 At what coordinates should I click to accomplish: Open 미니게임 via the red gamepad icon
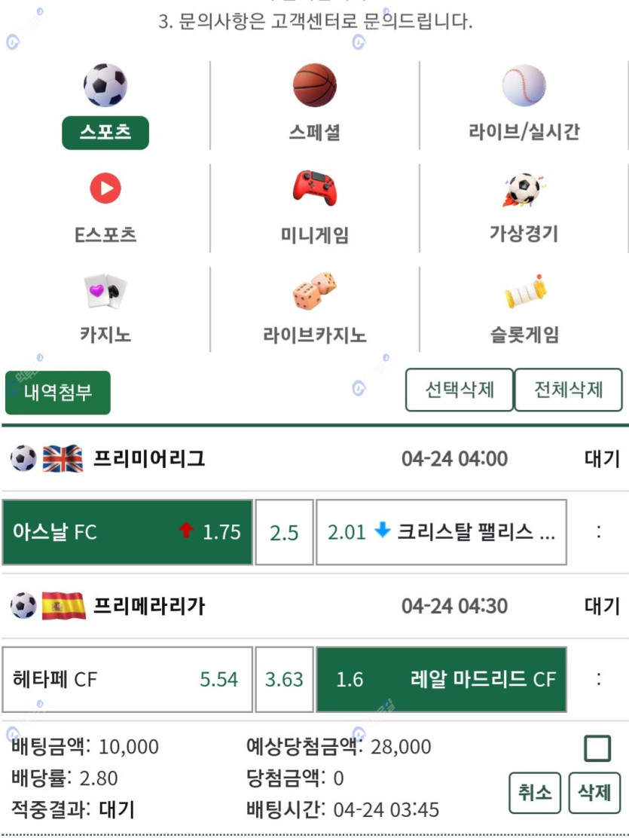click(x=315, y=188)
